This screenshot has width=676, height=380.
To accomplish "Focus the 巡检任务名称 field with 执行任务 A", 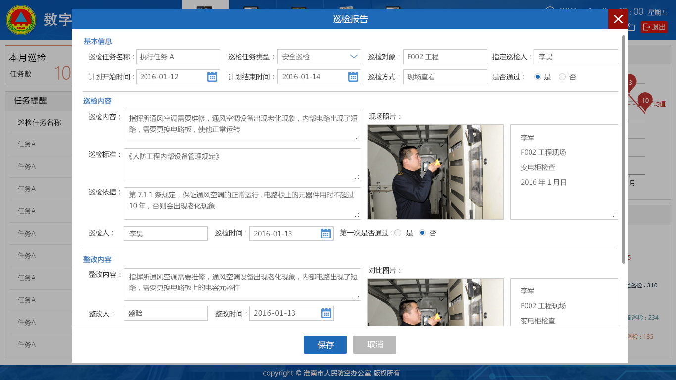I will pyautogui.click(x=178, y=57).
